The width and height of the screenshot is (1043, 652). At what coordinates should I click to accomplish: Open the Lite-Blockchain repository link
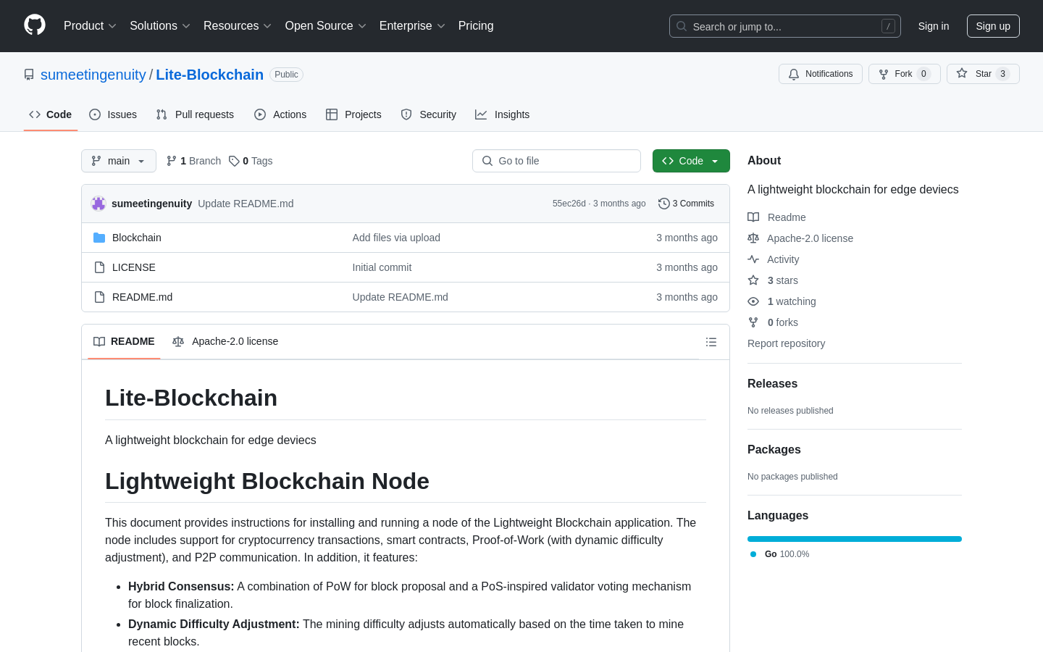point(210,75)
